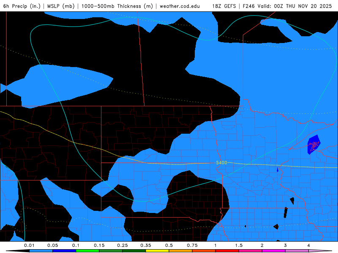Click the 0.25 legend value label
The height and width of the screenshot is (253, 338).
(x=123, y=245)
